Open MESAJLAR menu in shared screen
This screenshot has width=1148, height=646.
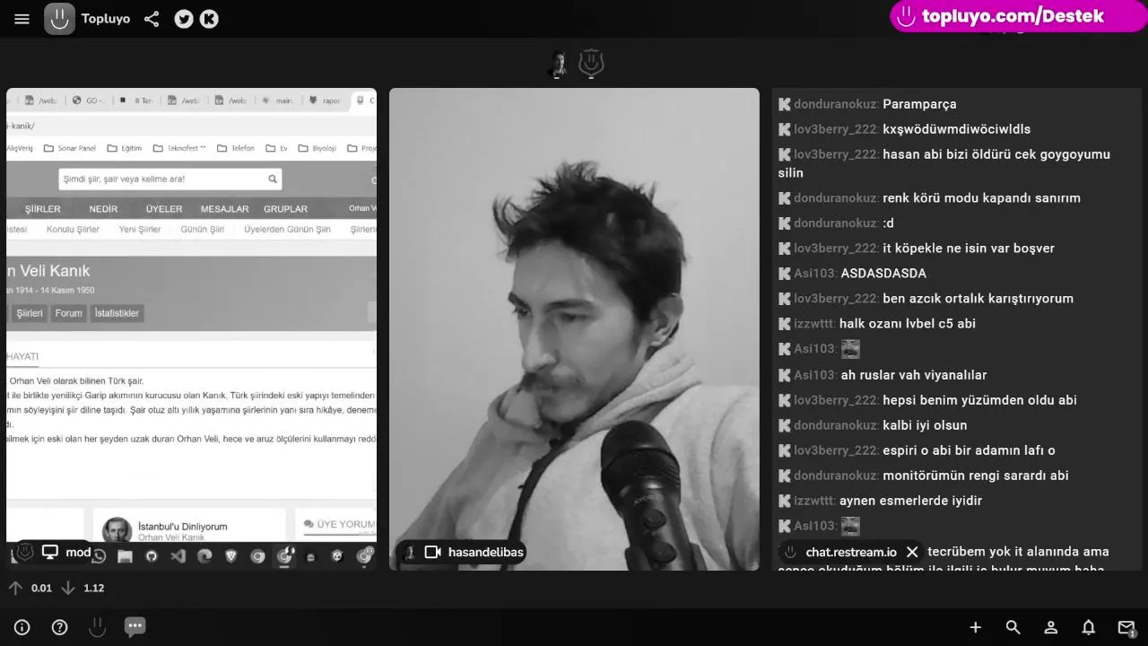point(224,209)
